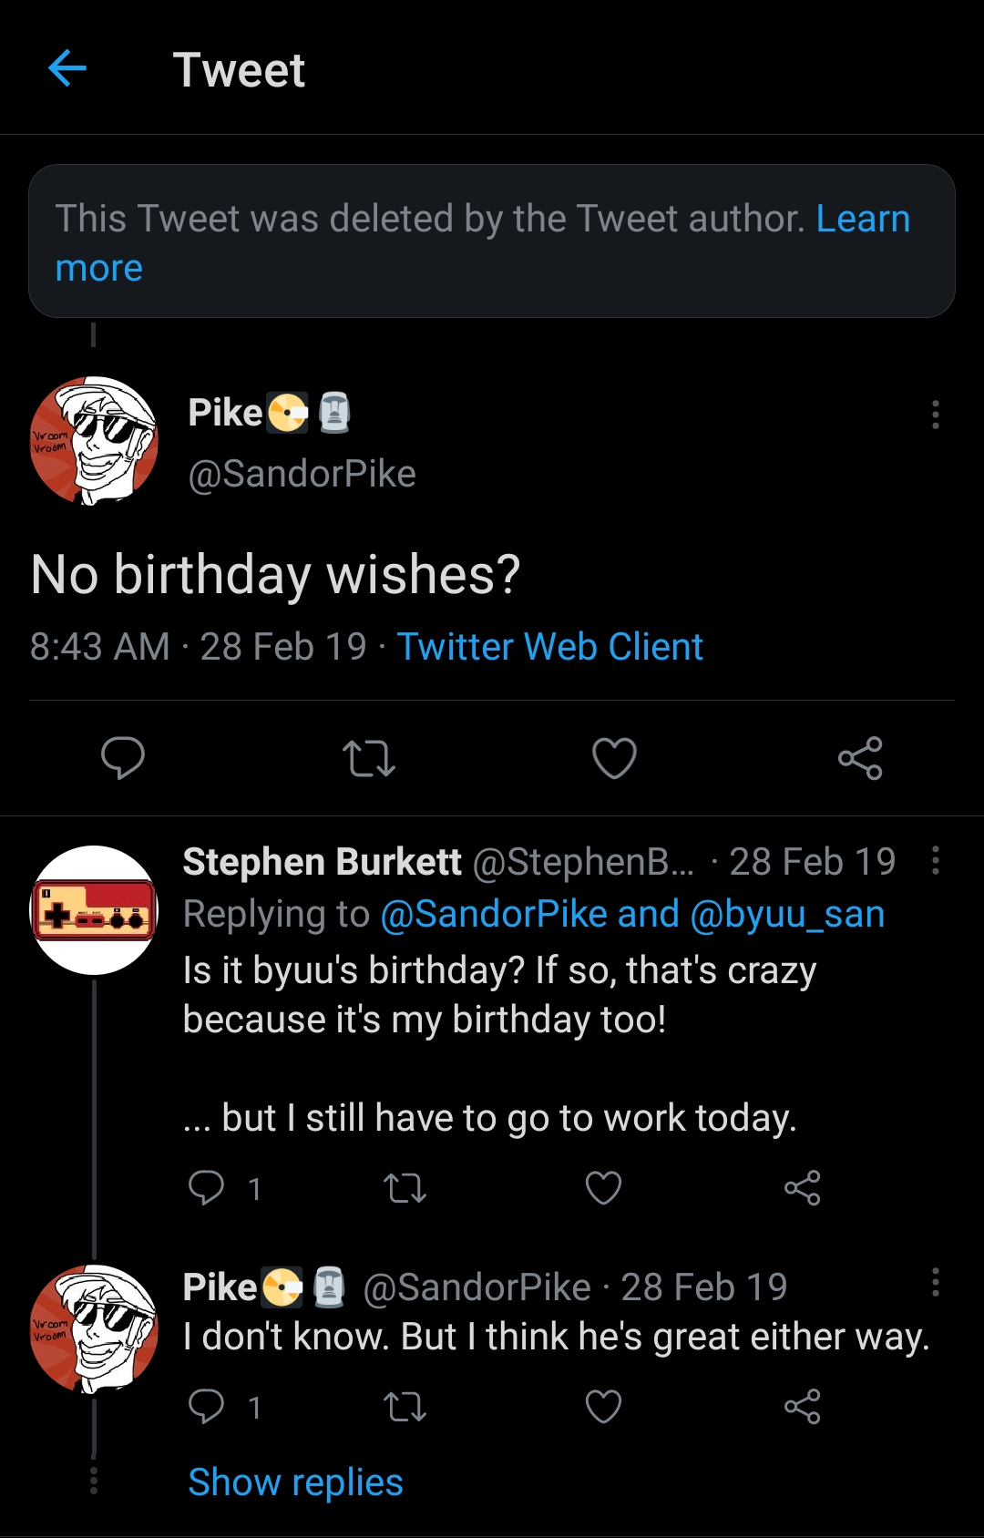This screenshot has height=1538, width=984.
Task: Retweet Pike's "I don't know" reply
Action: 405,1407
